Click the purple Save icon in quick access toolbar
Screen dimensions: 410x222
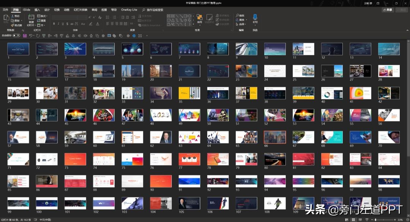tap(25, 36)
